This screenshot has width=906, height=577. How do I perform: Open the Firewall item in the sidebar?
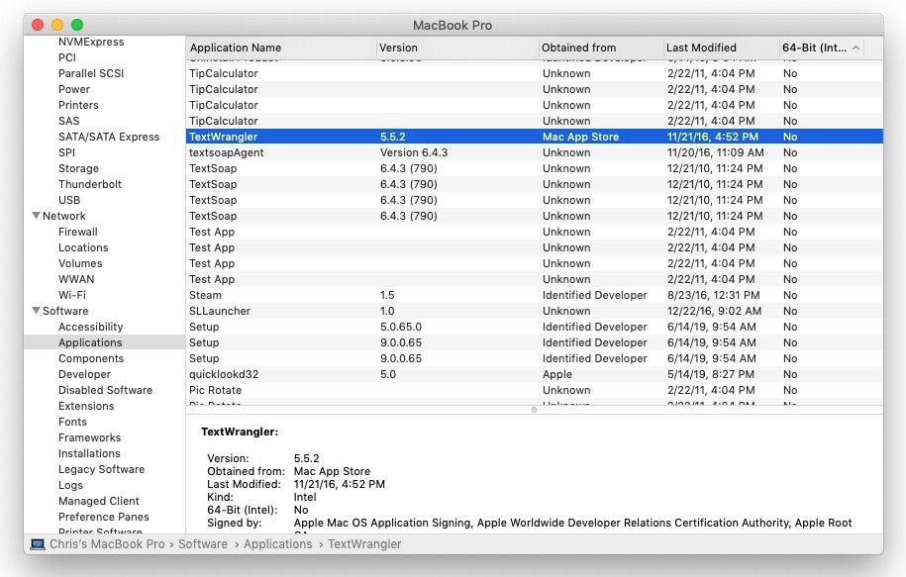(x=78, y=232)
